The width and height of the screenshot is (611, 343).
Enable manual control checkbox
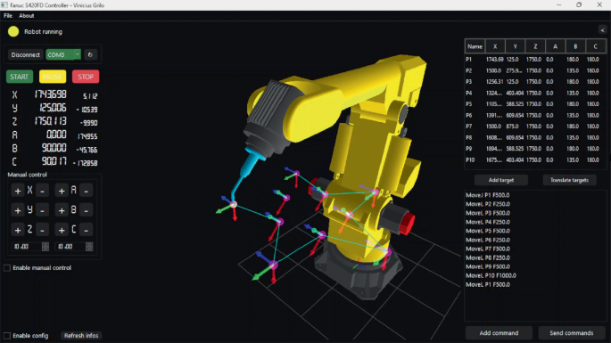click(7, 268)
